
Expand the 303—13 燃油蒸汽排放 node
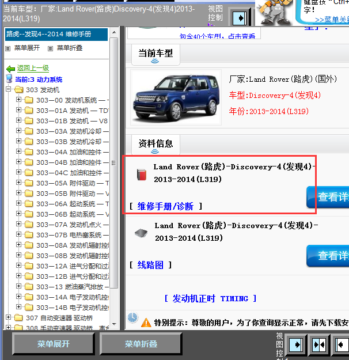[x=19, y=286]
